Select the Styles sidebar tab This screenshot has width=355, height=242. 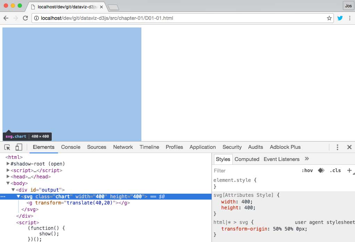tap(223, 159)
